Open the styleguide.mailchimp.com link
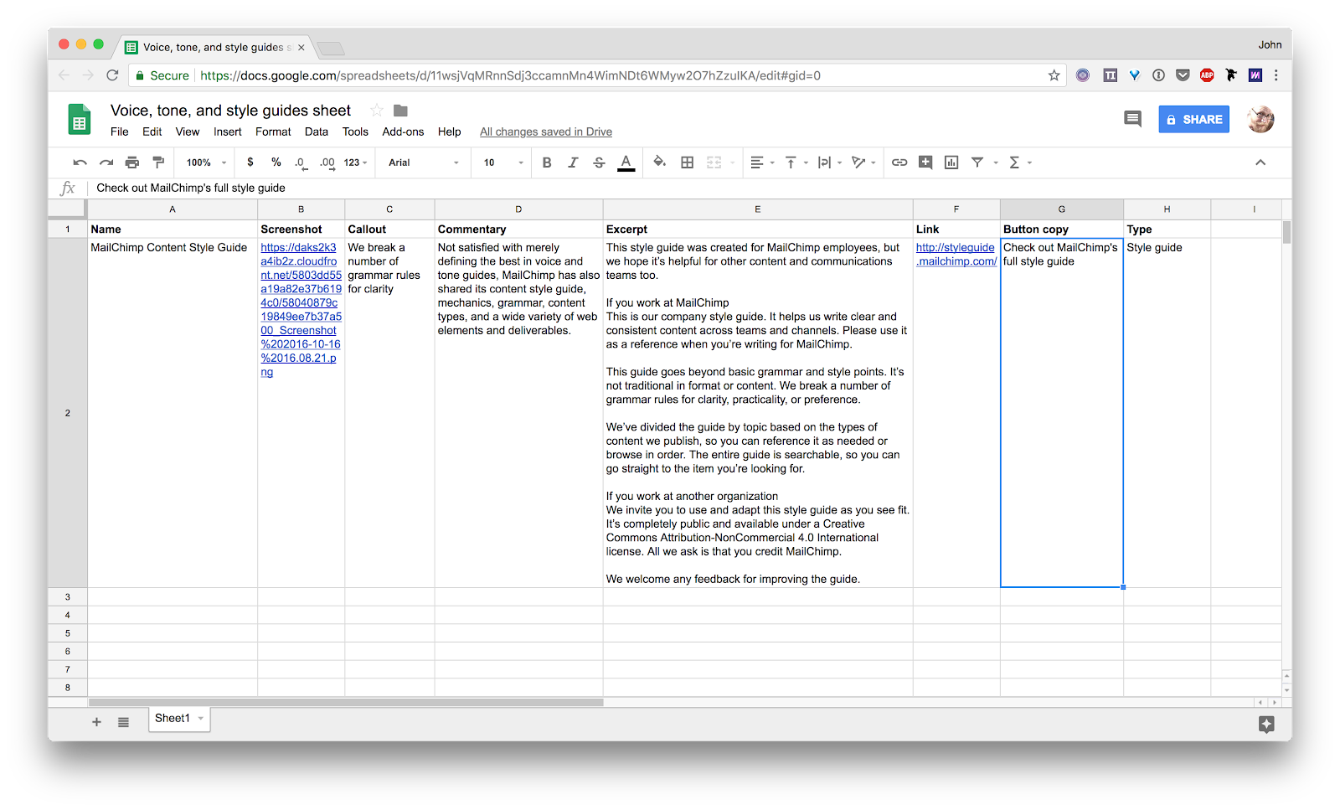Viewport: 1340px width, 810px height. coord(956,255)
